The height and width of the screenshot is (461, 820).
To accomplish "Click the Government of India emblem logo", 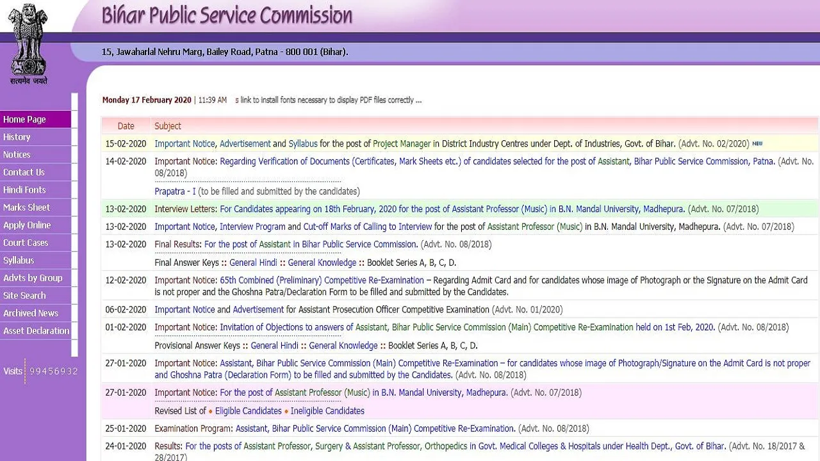I will [x=28, y=44].
